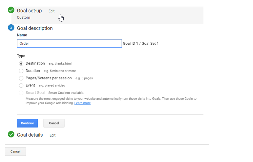
Task: Open Edit for Goal details
Action: tap(53, 135)
